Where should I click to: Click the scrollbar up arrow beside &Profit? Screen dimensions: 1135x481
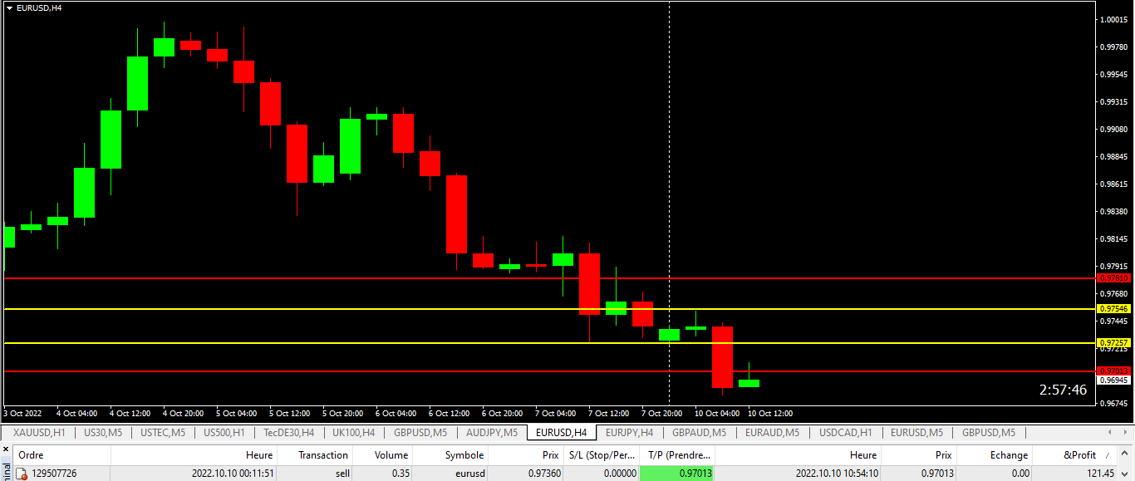point(1124,454)
